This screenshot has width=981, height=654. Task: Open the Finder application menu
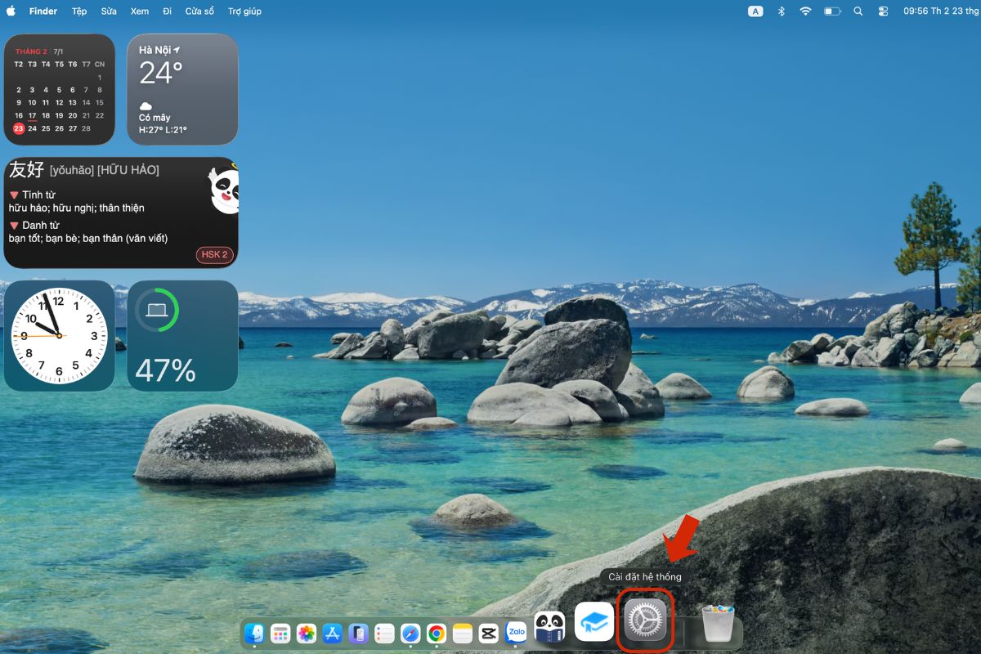tap(43, 11)
